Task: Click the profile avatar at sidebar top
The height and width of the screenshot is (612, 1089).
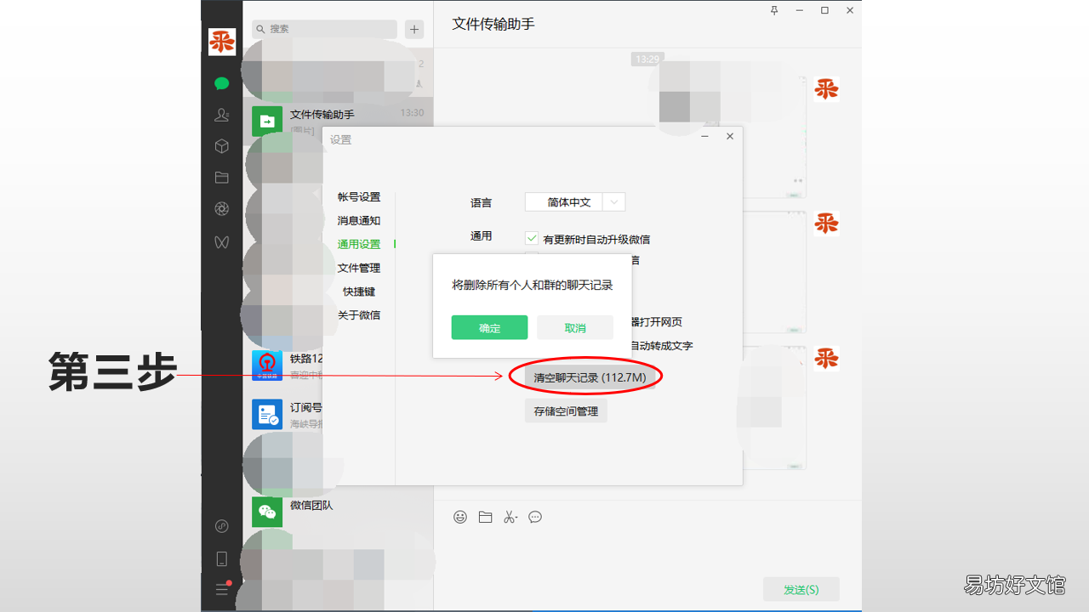Action: [x=222, y=41]
